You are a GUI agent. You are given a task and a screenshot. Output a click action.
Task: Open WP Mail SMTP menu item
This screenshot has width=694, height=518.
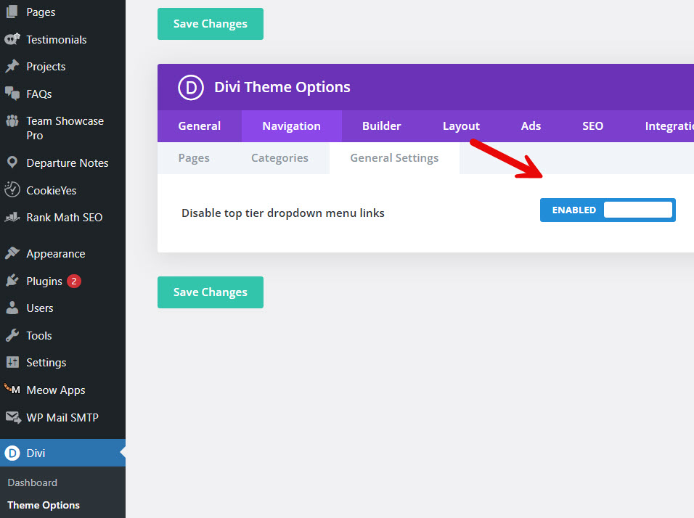point(62,418)
